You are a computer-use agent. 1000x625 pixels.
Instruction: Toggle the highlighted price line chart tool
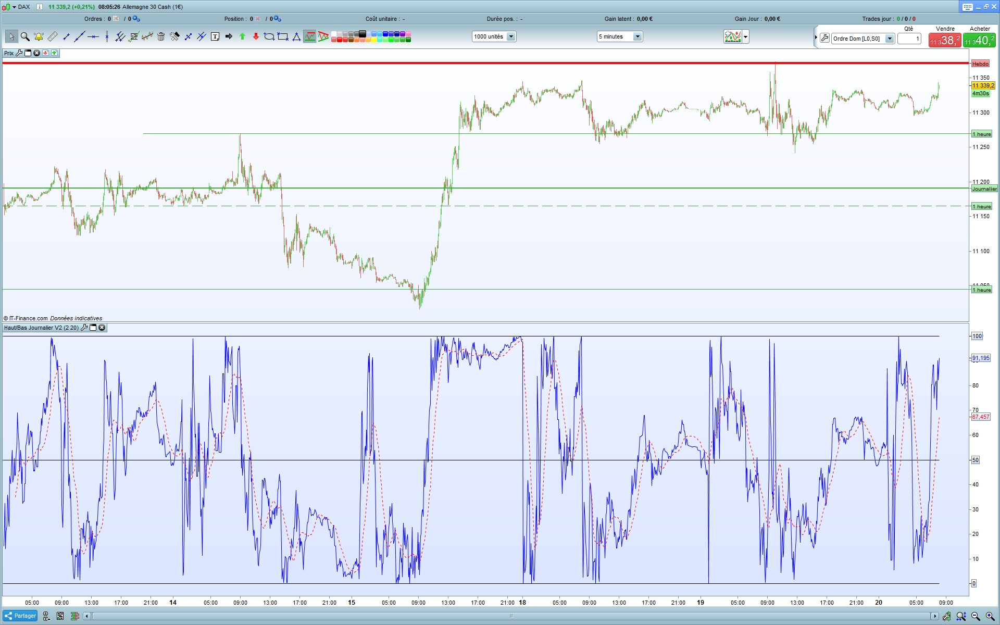(310, 36)
